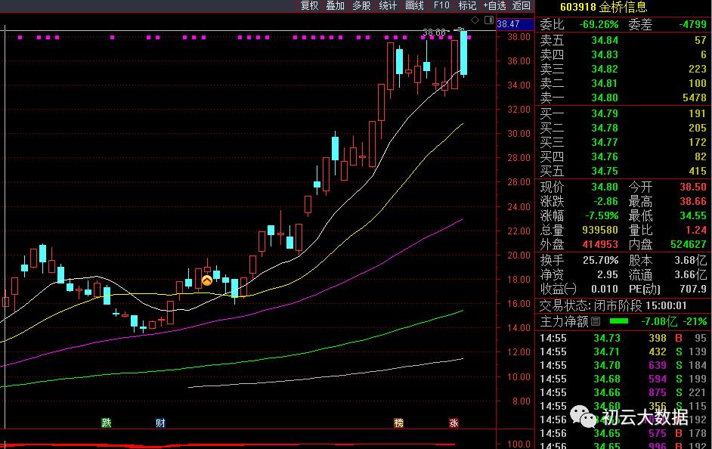Activate the 画线 drawing tool
The height and width of the screenshot is (449, 712).
pos(414,6)
